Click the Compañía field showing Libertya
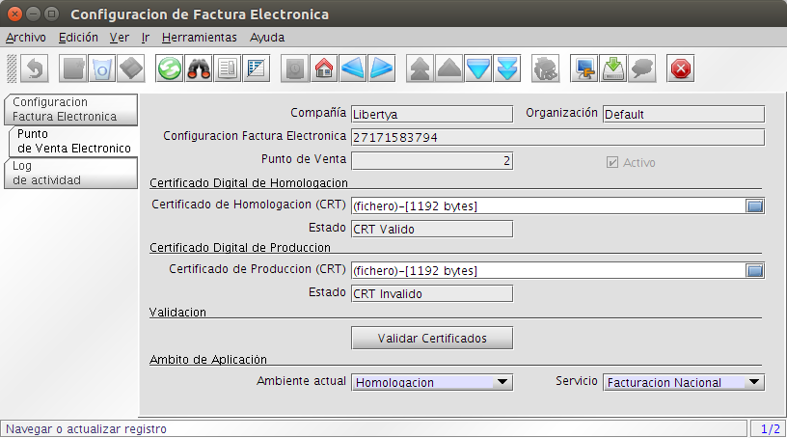 (432, 114)
